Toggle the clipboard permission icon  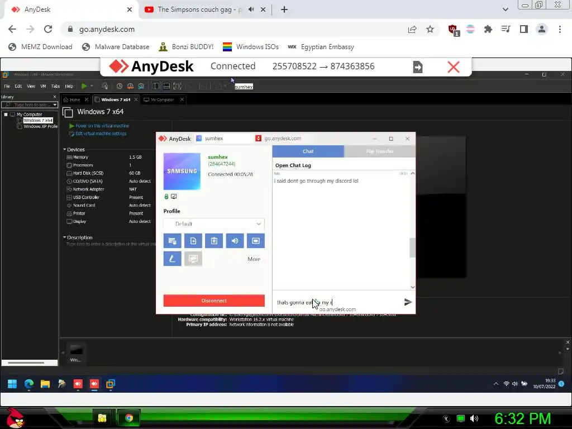pyautogui.click(x=214, y=241)
